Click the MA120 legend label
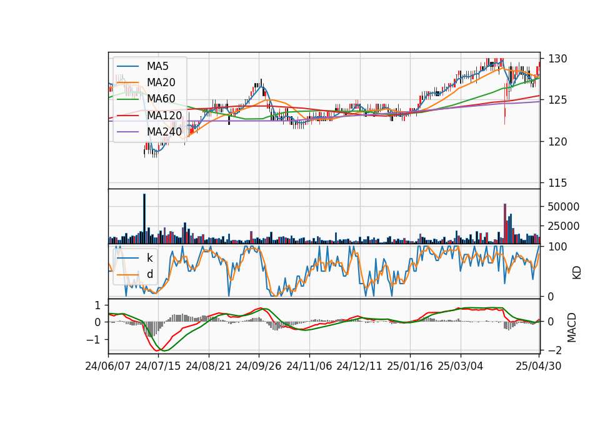Viewport: 600px width, 431px height. 164,115
